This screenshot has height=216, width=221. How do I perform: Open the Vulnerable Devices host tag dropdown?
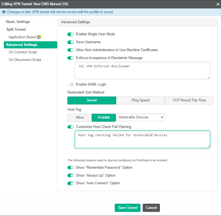(140, 117)
